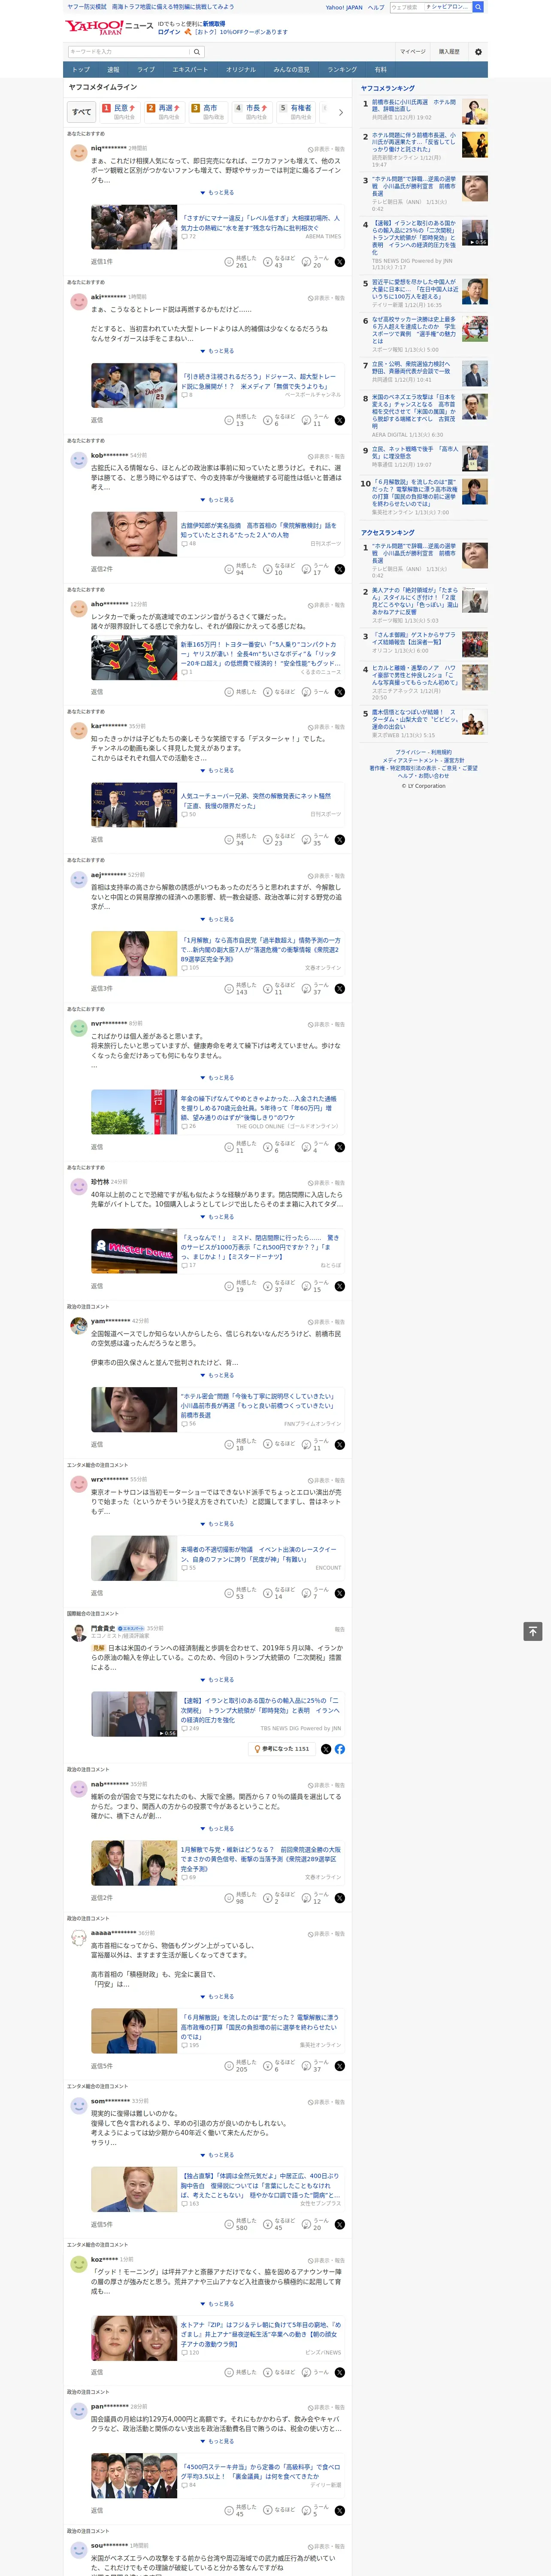Share 門倉貴史's comment on Facebook
This screenshot has height=2576, width=551.
[x=340, y=1749]
